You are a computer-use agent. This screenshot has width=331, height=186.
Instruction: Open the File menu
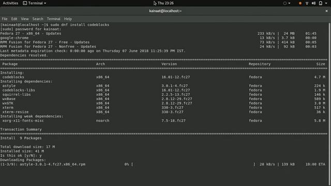(x=5, y=19)
